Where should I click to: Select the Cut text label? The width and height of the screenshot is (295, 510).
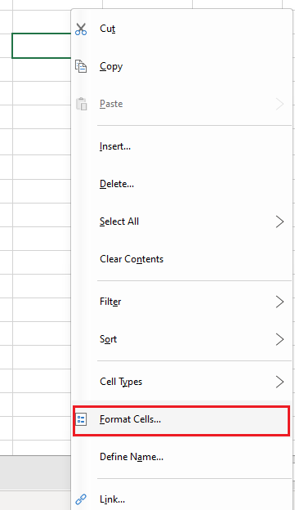click(107, 29)
